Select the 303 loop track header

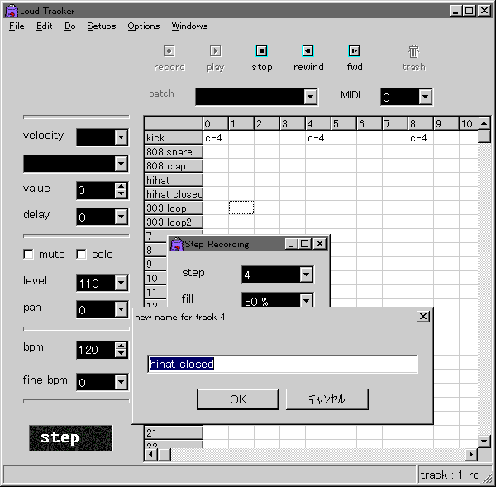[174, 208]
